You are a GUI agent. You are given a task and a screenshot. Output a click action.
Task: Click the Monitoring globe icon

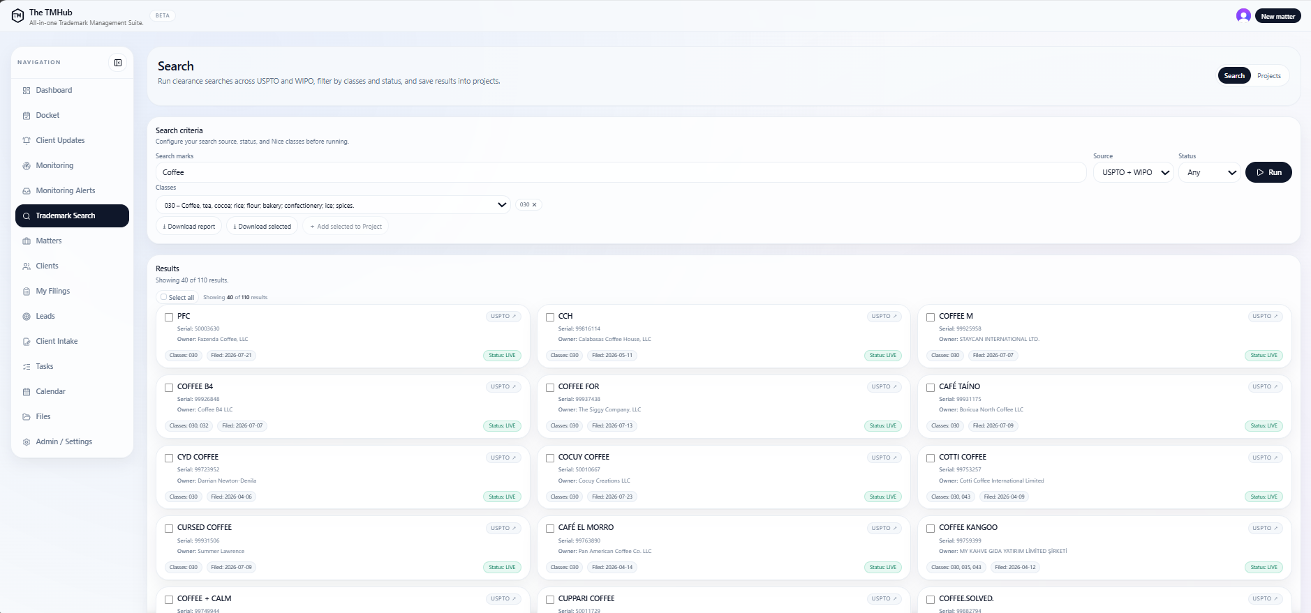click(27, 166)
